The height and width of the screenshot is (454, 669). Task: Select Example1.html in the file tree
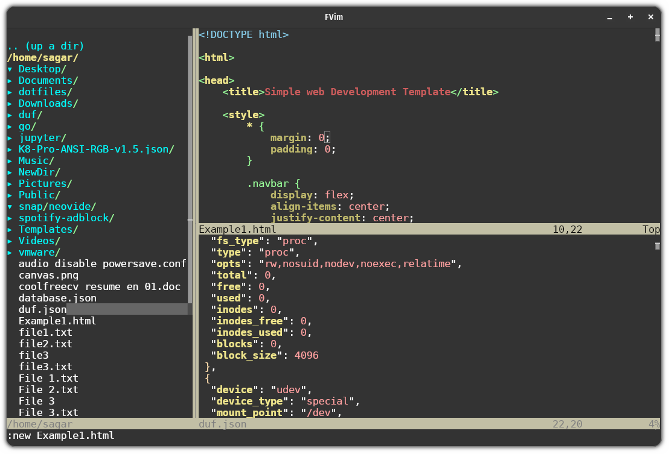57,321
